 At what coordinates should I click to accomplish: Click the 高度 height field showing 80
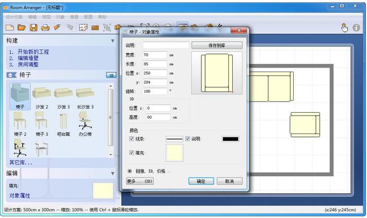pyautogui.click(x=158, y=117)
